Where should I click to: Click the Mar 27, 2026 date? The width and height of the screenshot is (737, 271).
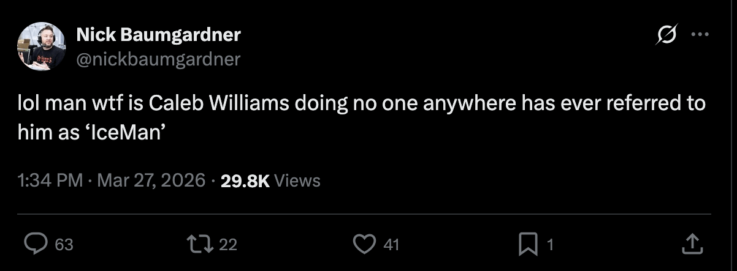pyautogui.click(x=150, y=180)
